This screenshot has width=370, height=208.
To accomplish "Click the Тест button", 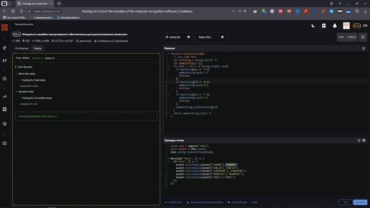I will 346,202.
